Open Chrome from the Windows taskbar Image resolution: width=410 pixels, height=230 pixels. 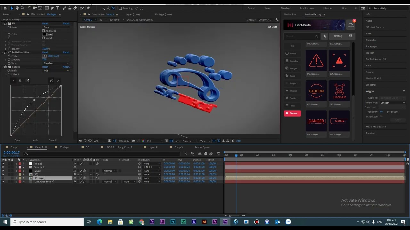[x=142, y=222]
